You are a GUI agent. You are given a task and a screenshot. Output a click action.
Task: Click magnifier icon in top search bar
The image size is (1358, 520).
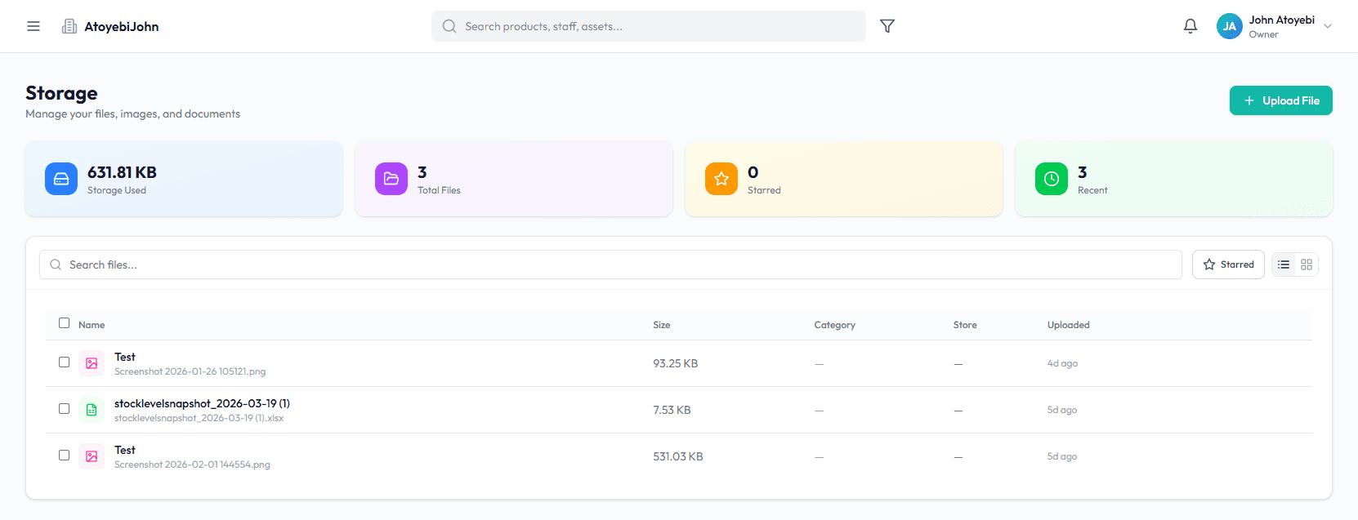click(x=449, y=26)
